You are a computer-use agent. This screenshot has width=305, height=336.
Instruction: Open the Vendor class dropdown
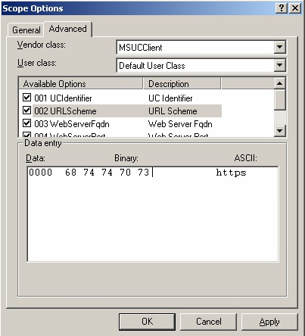(x=279, y=47)
